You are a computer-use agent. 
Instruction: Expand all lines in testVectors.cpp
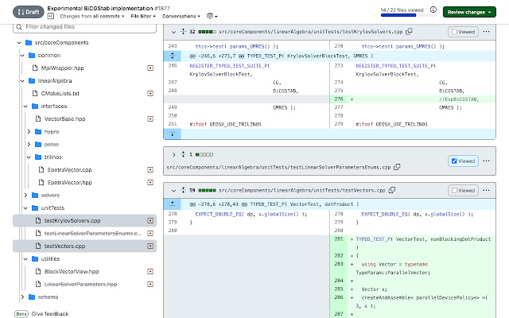tap(183, 190)
